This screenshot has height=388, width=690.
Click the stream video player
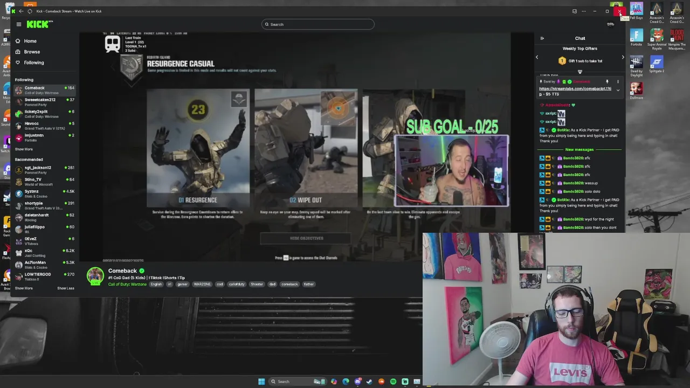tap(306, 147)
